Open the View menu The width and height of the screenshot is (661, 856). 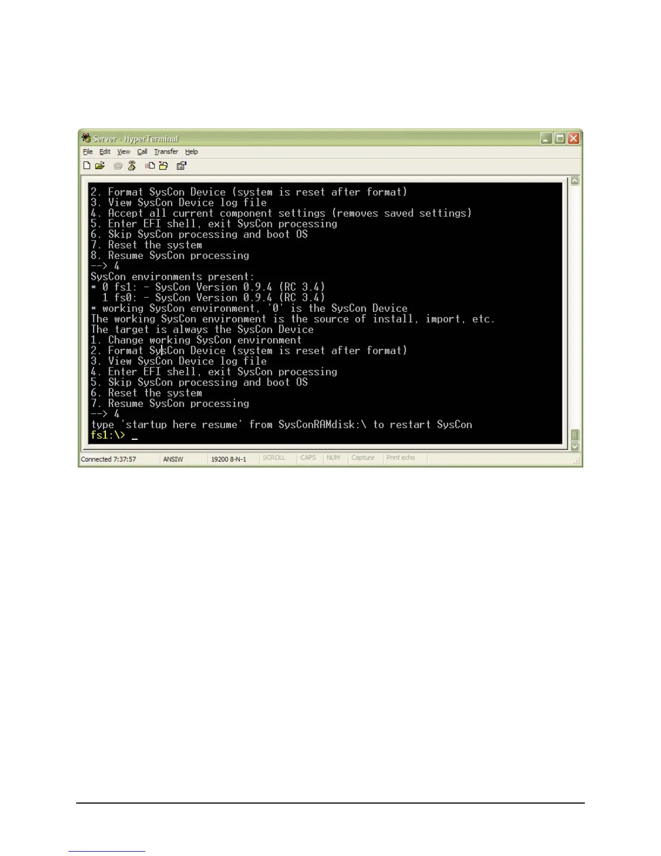click(124, 152)
